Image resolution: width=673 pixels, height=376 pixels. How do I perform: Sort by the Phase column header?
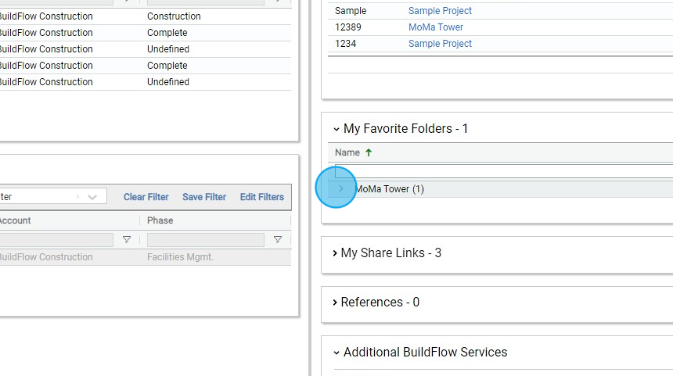click(x=160, y=220)
